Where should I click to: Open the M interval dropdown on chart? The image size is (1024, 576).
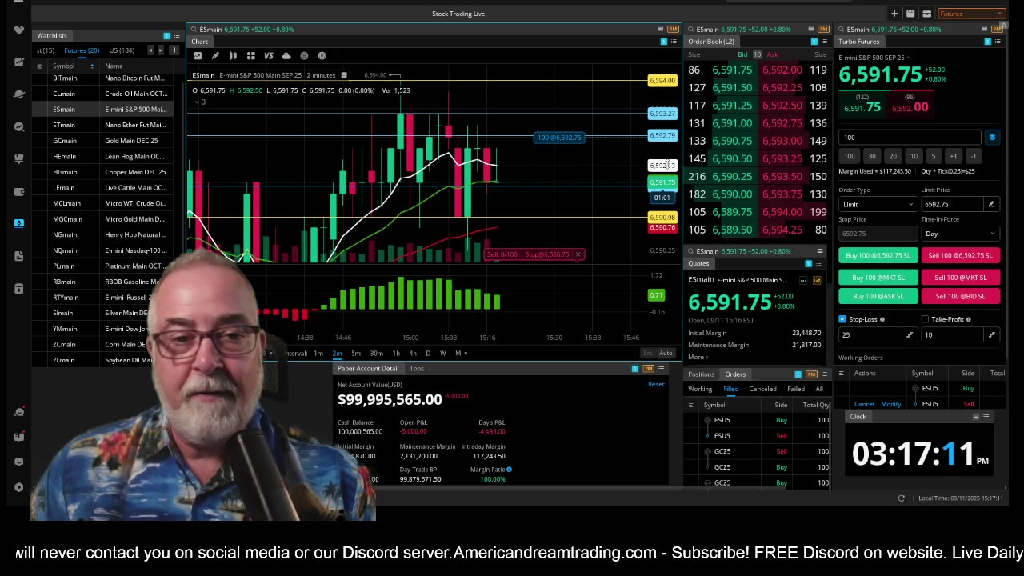(x=459, y=354)
